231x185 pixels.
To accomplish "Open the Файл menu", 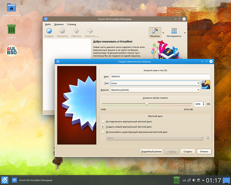I will 48,24.
